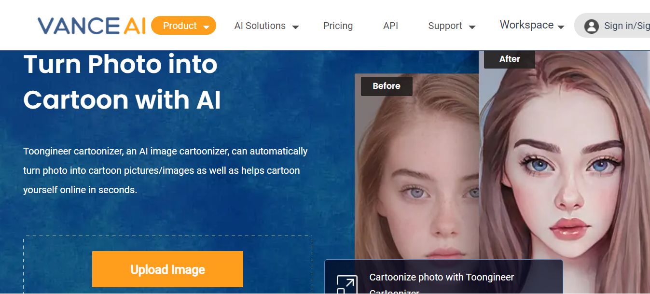The image size is (650, 294).
Task: Click the expand arrow icon in card
Action: [346, 284]
